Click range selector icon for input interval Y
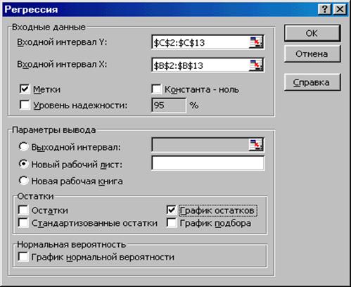The image size is (351, 287). click(256, 42)
